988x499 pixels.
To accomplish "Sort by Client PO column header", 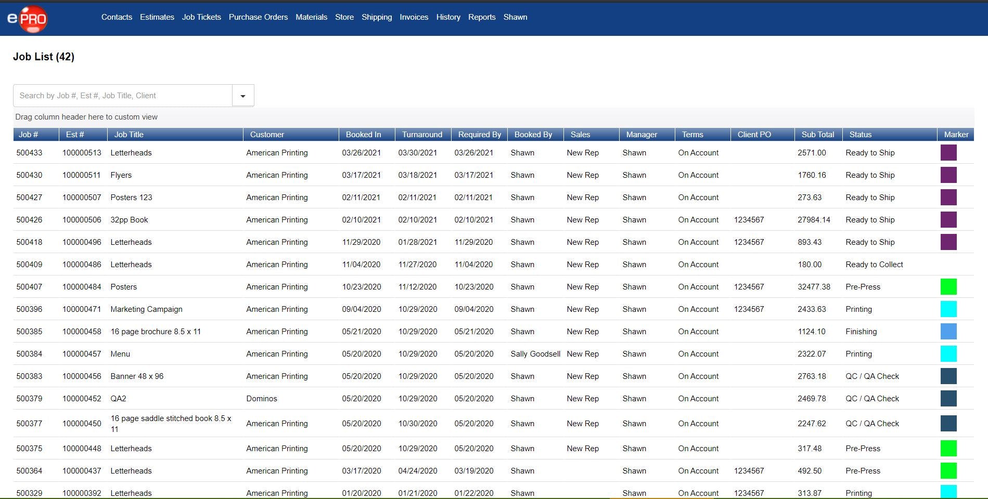I will [x=762, y=135].
